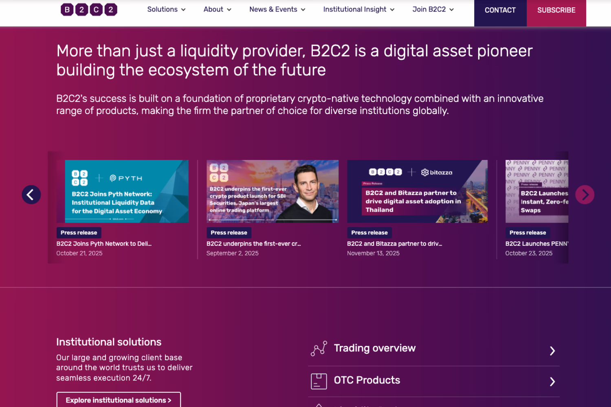Advance carousel with the next arrow
The width and height of the screenshot is (611, 407).
585,195
